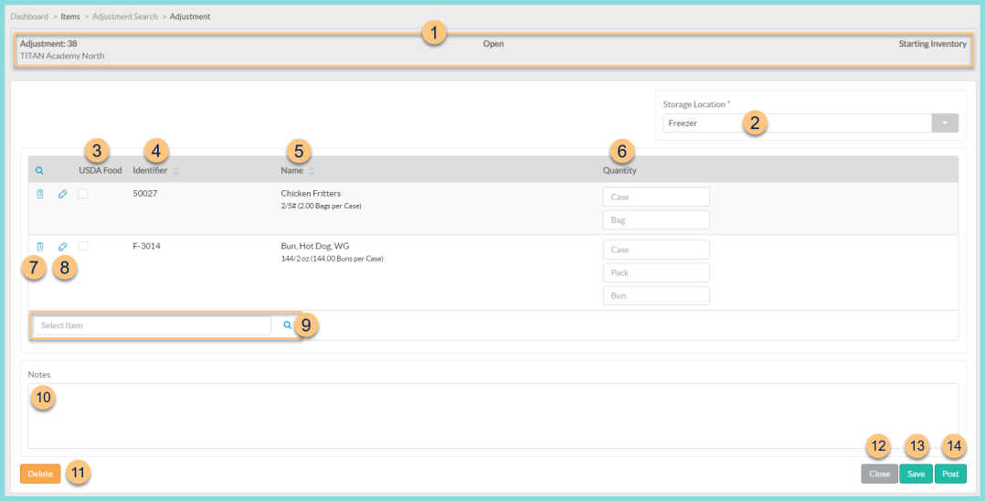Click the Adjustment: 38 heading

click(48, 44)
